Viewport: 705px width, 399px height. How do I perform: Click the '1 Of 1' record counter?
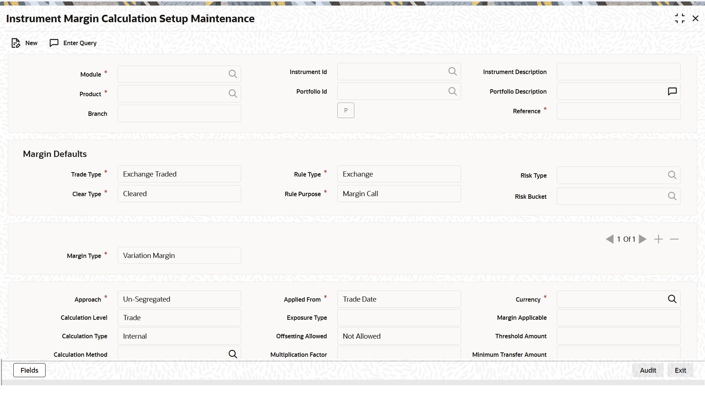626,239
